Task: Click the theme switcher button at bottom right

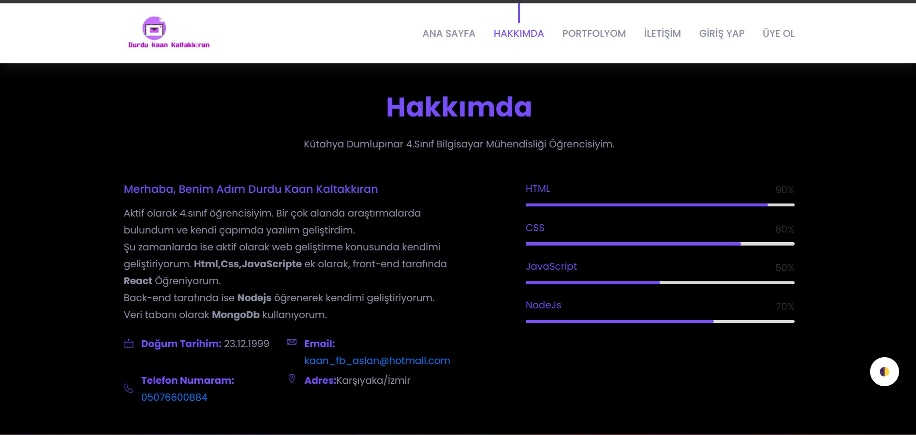Action: pos(884,371)
